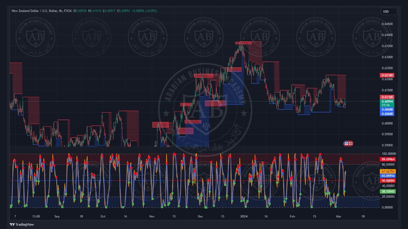Open the TradingView logo link
408x229 pixels.
click(x=22, y=225)
